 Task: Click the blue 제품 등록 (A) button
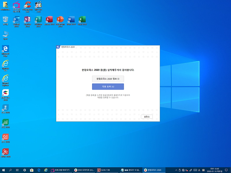pyautogui.click(x=108, y=86)
